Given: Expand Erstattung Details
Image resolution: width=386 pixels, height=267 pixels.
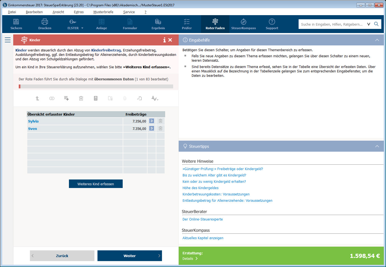Looking at the screenshot, I should (x=190, y=259).
